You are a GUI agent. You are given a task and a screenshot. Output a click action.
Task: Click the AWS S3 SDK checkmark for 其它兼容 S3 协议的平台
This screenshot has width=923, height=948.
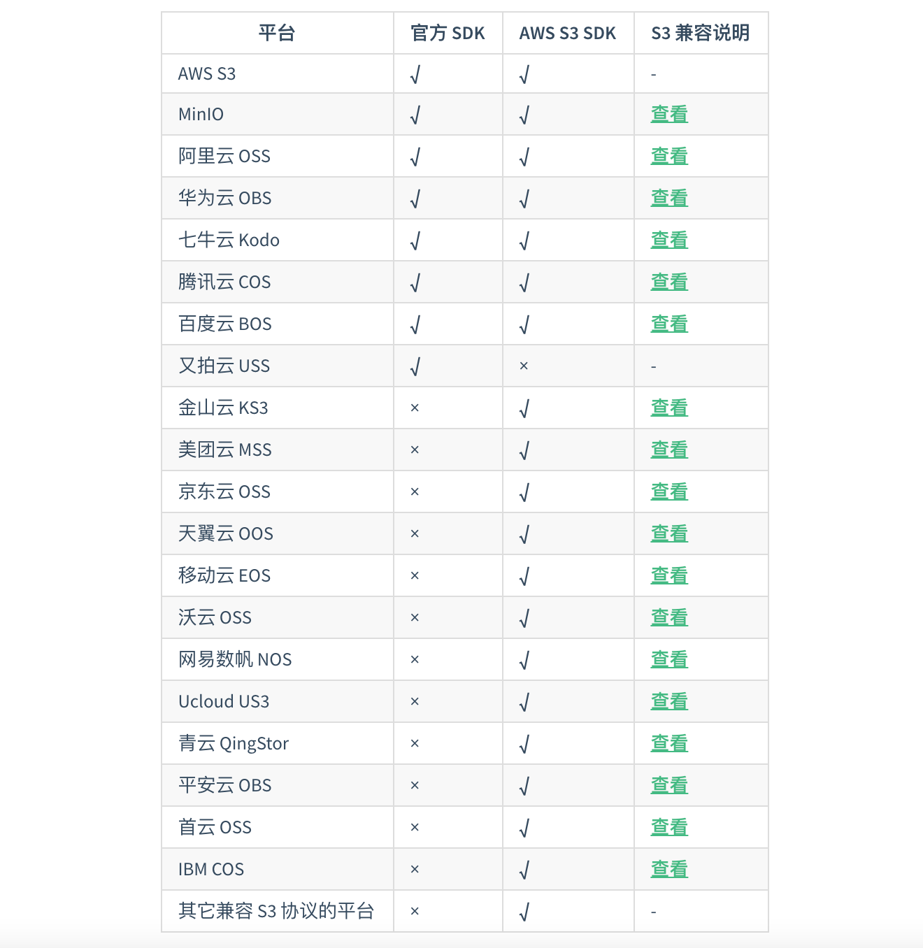(524, 912)
